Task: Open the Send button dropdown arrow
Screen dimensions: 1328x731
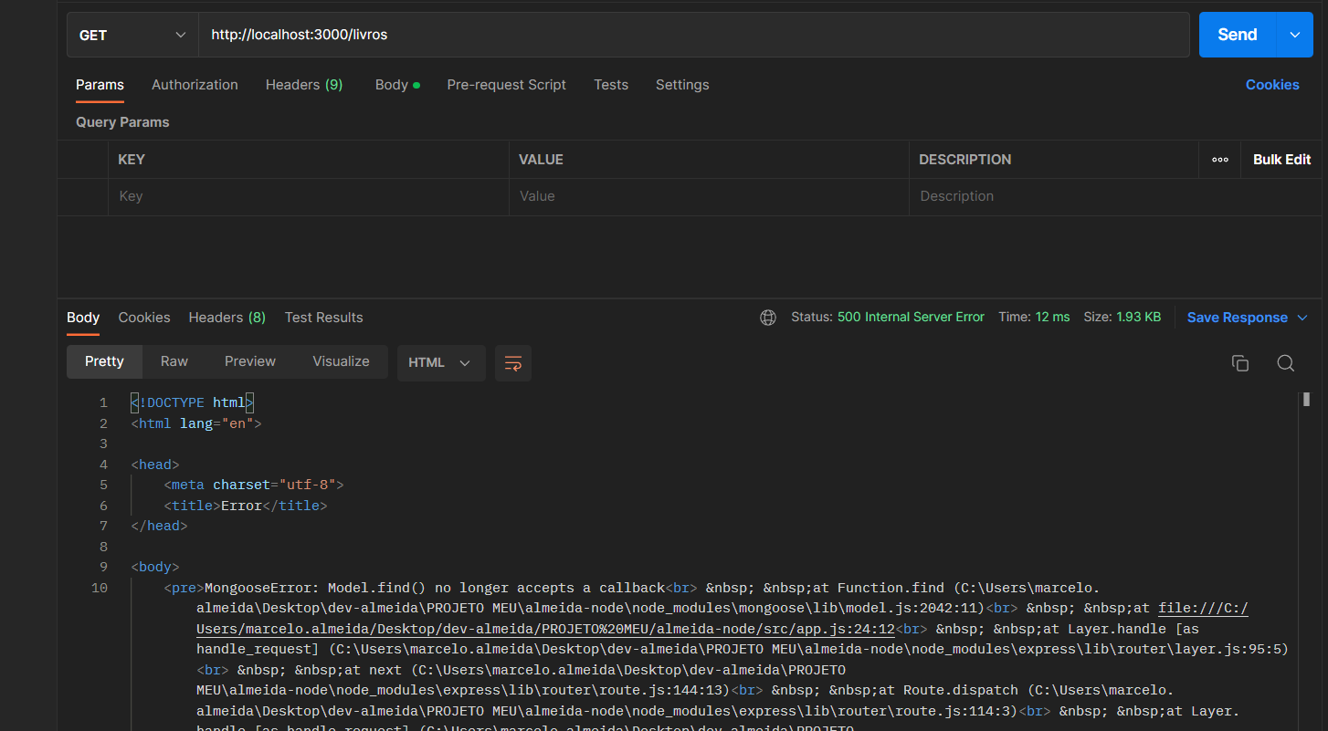Action: click(x=1294, y=35)
